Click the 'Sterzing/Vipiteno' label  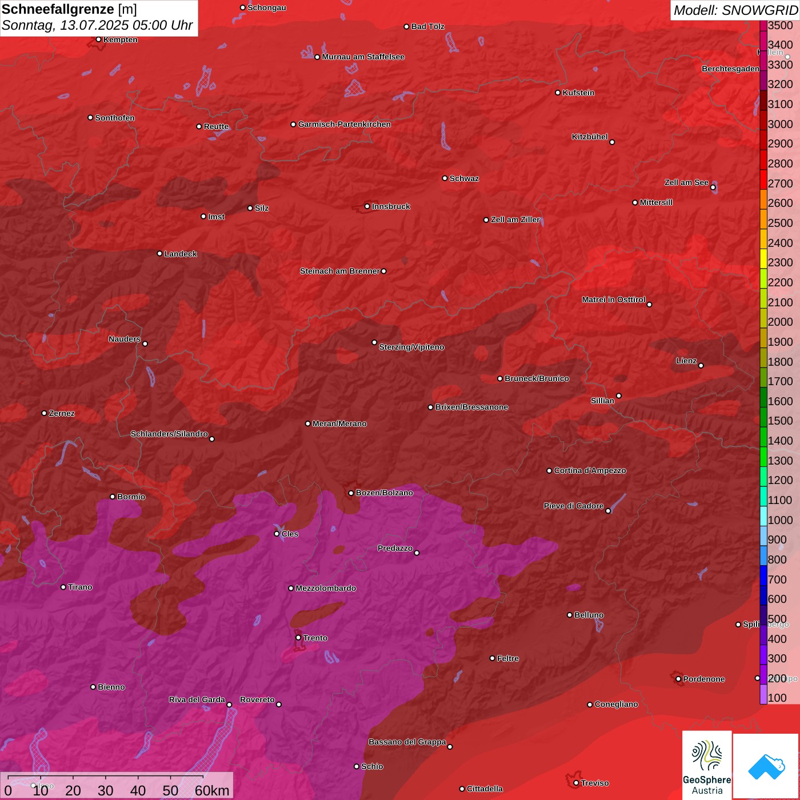pyautogui.click(x=411, y=347)
